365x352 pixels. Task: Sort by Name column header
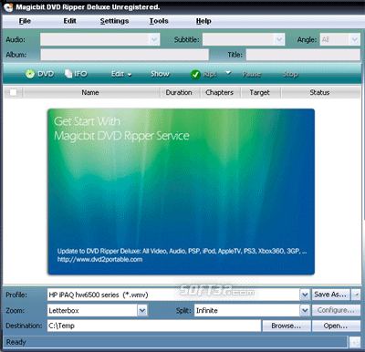click(x=90, y=92)
